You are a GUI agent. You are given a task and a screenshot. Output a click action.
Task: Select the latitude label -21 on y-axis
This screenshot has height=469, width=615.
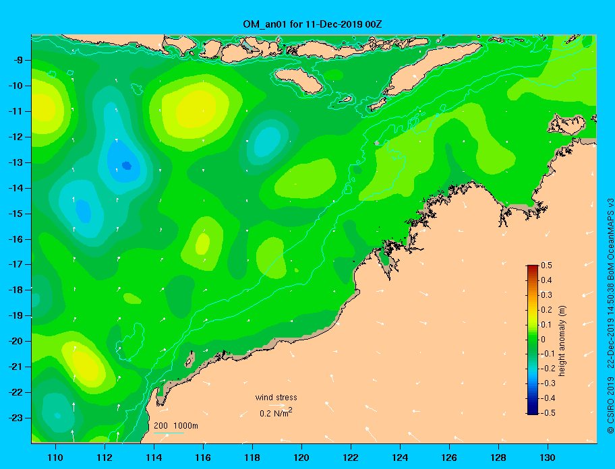(x=16, y=367)
